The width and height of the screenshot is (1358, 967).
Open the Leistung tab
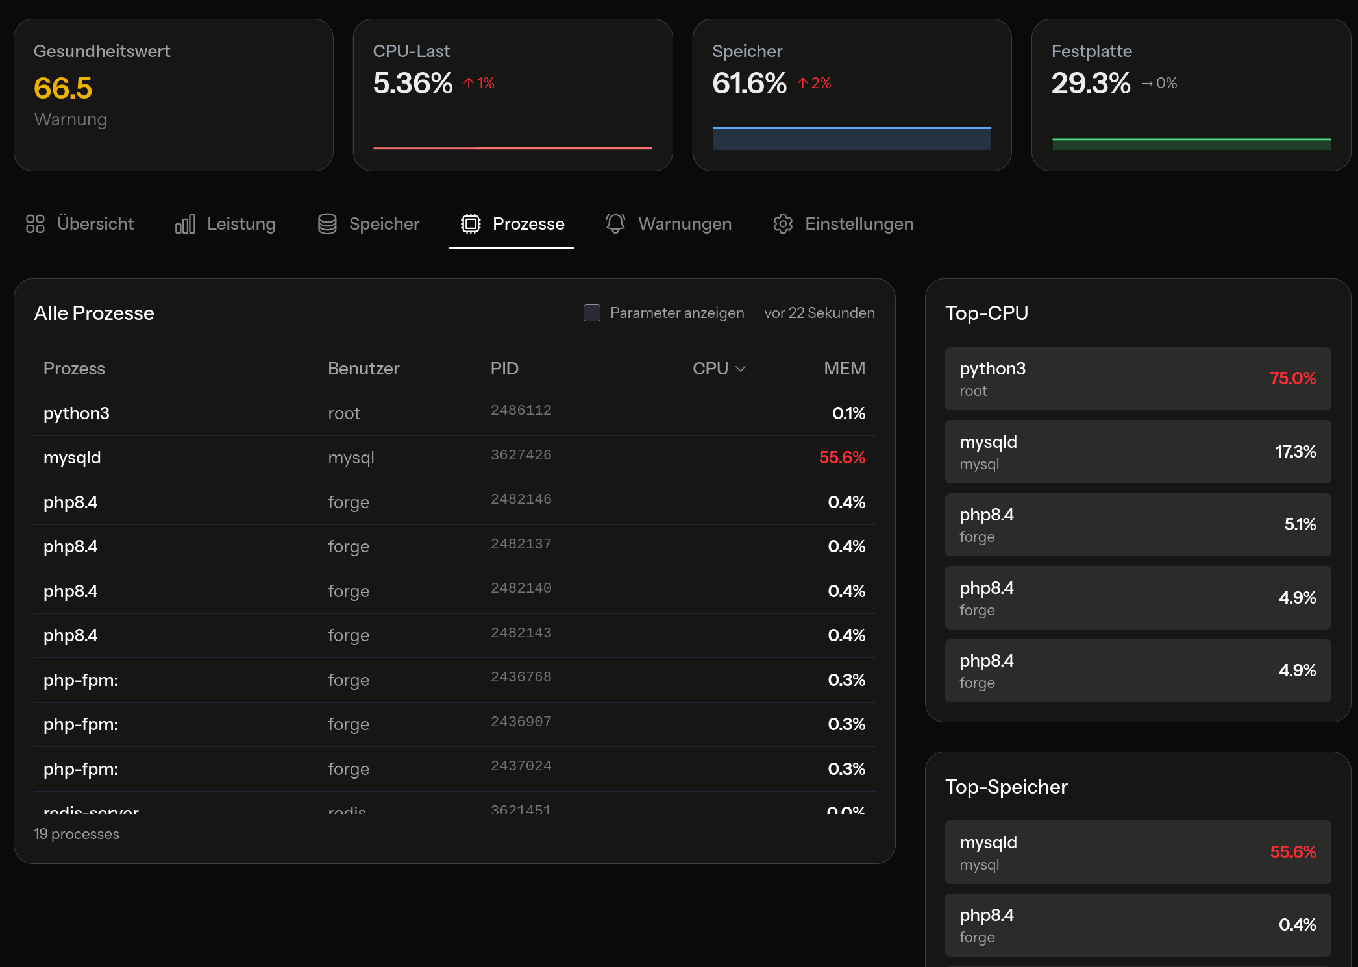(241, 224)
